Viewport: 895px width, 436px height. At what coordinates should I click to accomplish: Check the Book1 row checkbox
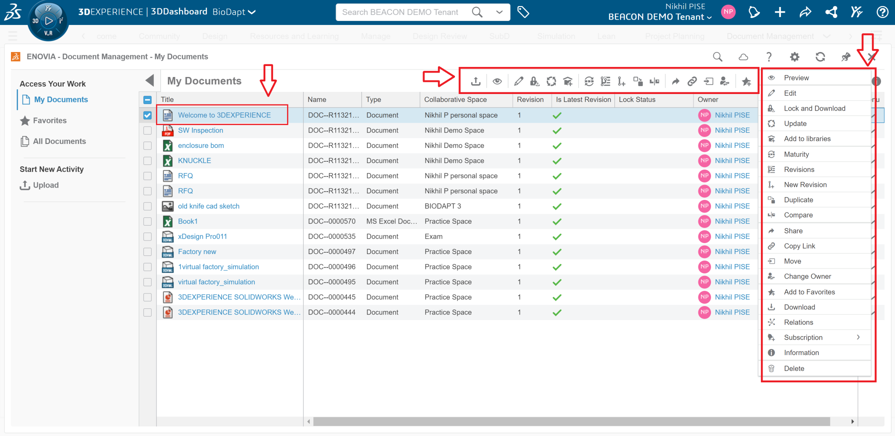(x=147, y=221)
